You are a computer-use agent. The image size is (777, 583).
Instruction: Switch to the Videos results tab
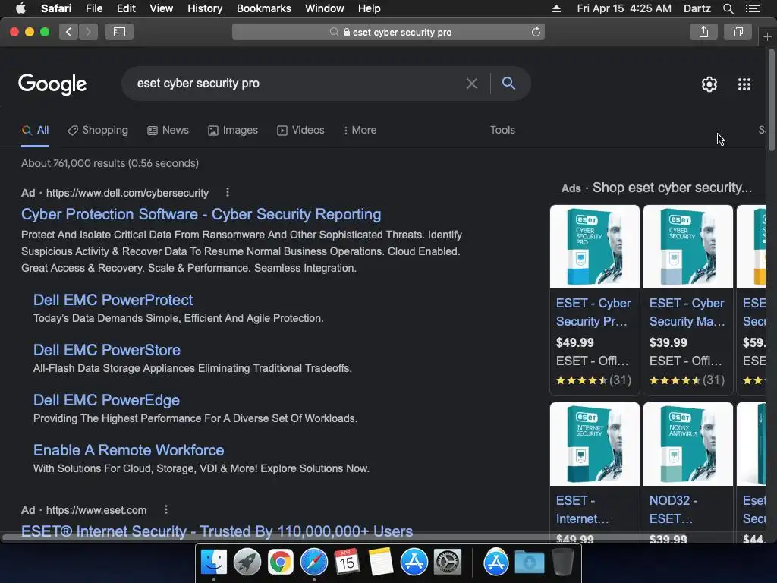(300, 131)
